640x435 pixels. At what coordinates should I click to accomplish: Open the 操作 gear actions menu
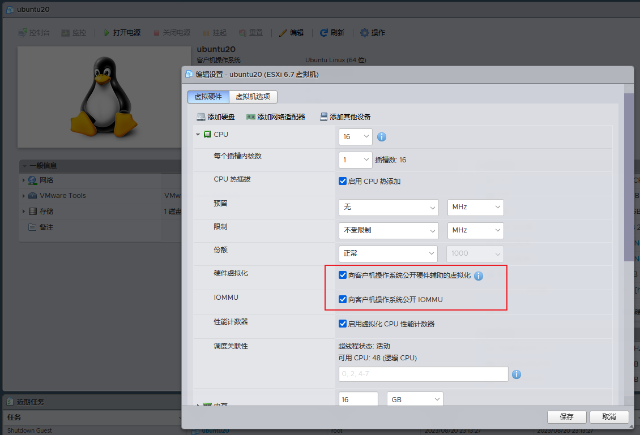373,33
